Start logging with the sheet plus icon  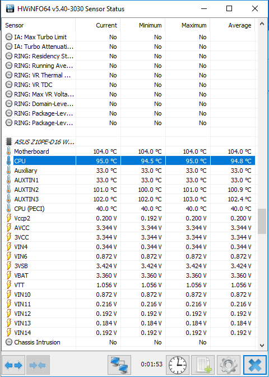click(203, 365)
